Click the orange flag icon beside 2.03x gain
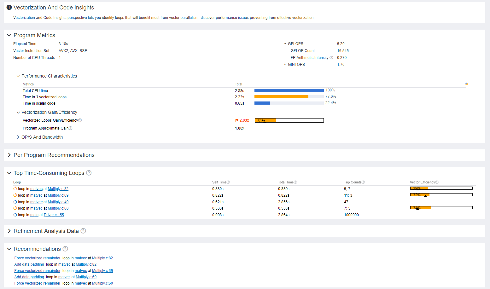 tap(237, 120)
